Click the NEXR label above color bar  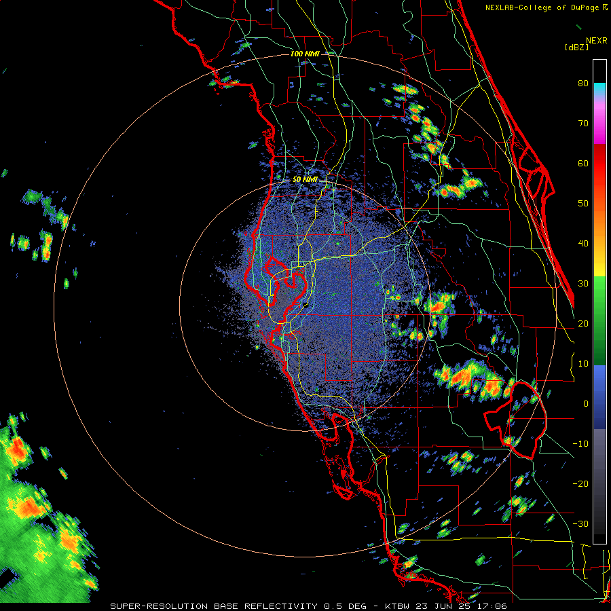tap(596, 41)
